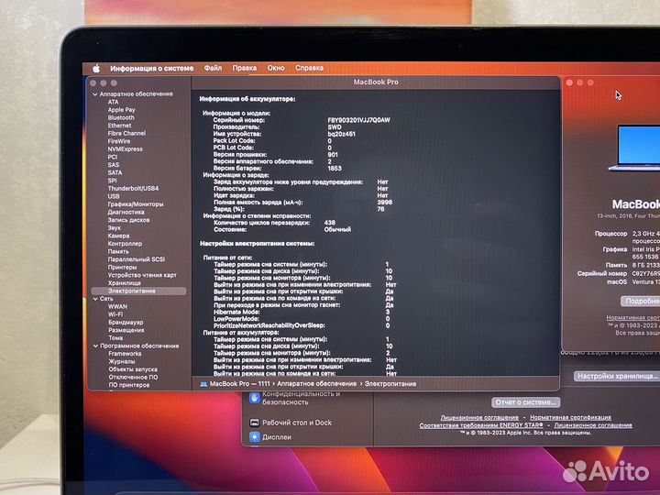The height and width of the screenshot is (495, 660).
Task: Select Fibre Channel in the sidebar
Action: coord(126,134)
